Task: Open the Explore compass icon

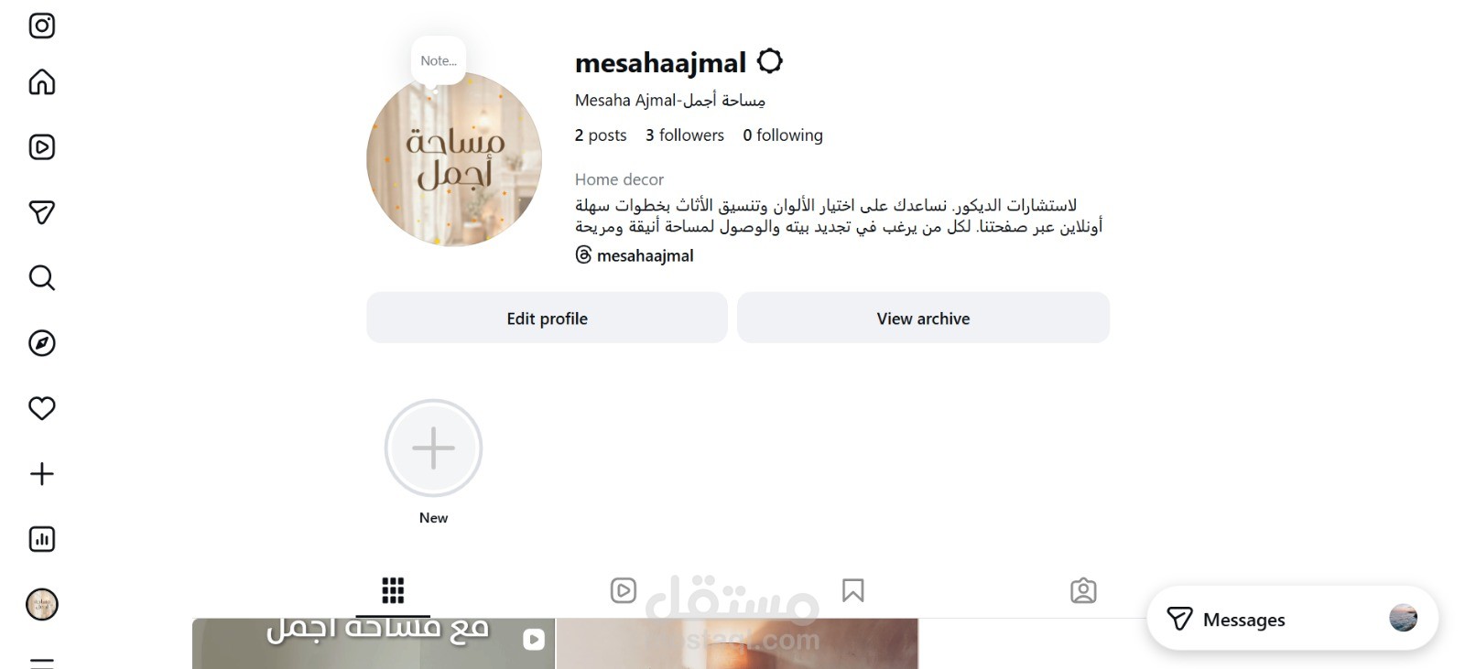Action: point(42,343)
